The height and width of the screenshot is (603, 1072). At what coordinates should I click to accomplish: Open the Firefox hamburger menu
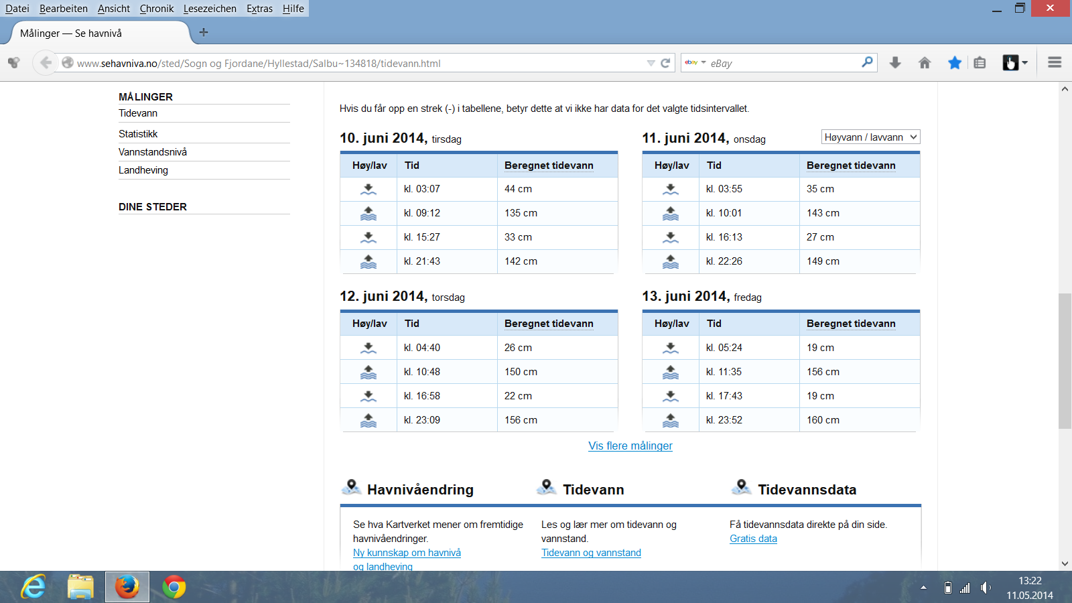tap(1055, 62)
